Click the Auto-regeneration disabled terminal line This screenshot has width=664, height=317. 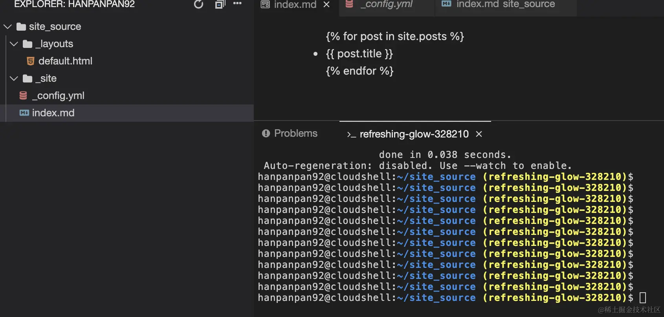(418, 166)
